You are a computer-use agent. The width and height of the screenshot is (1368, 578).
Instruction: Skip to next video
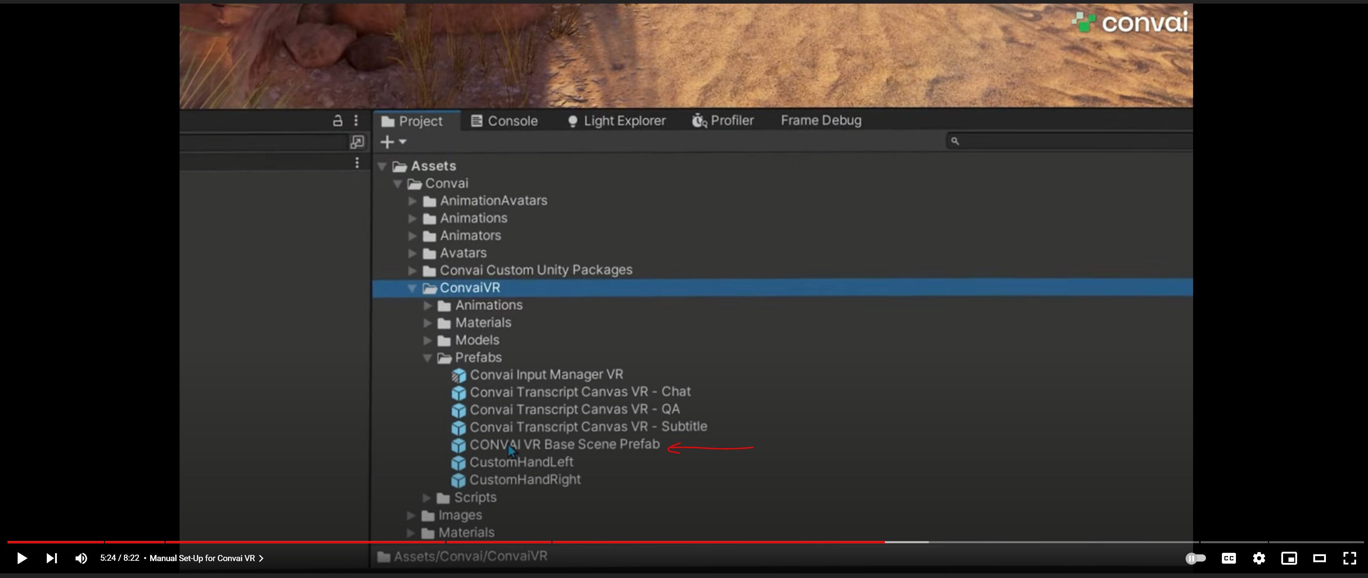51,558
